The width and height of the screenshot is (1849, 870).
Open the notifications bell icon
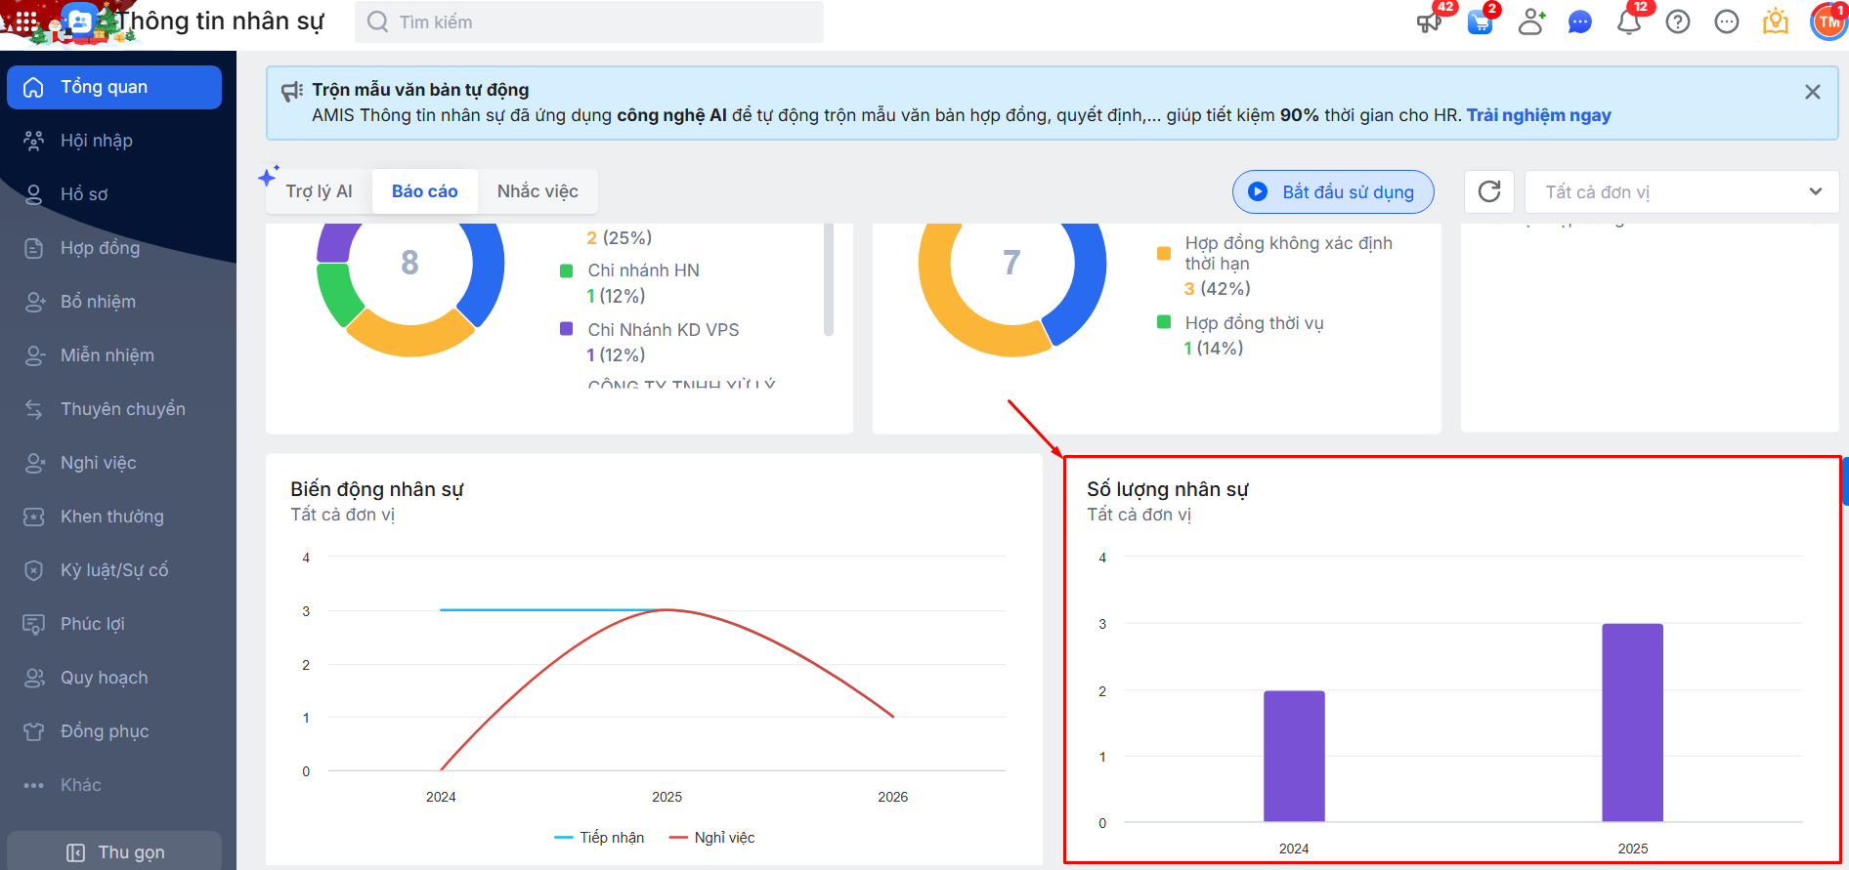coord(1628,22)
